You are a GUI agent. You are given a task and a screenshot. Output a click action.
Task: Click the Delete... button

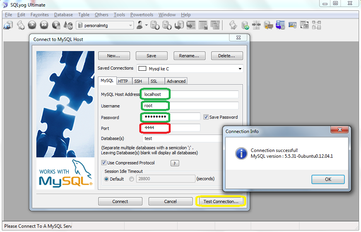pyautogui.click(x=227, y=56)
